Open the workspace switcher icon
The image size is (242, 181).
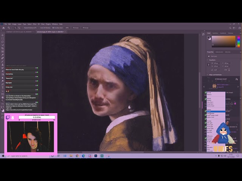(x=234, y=28)
